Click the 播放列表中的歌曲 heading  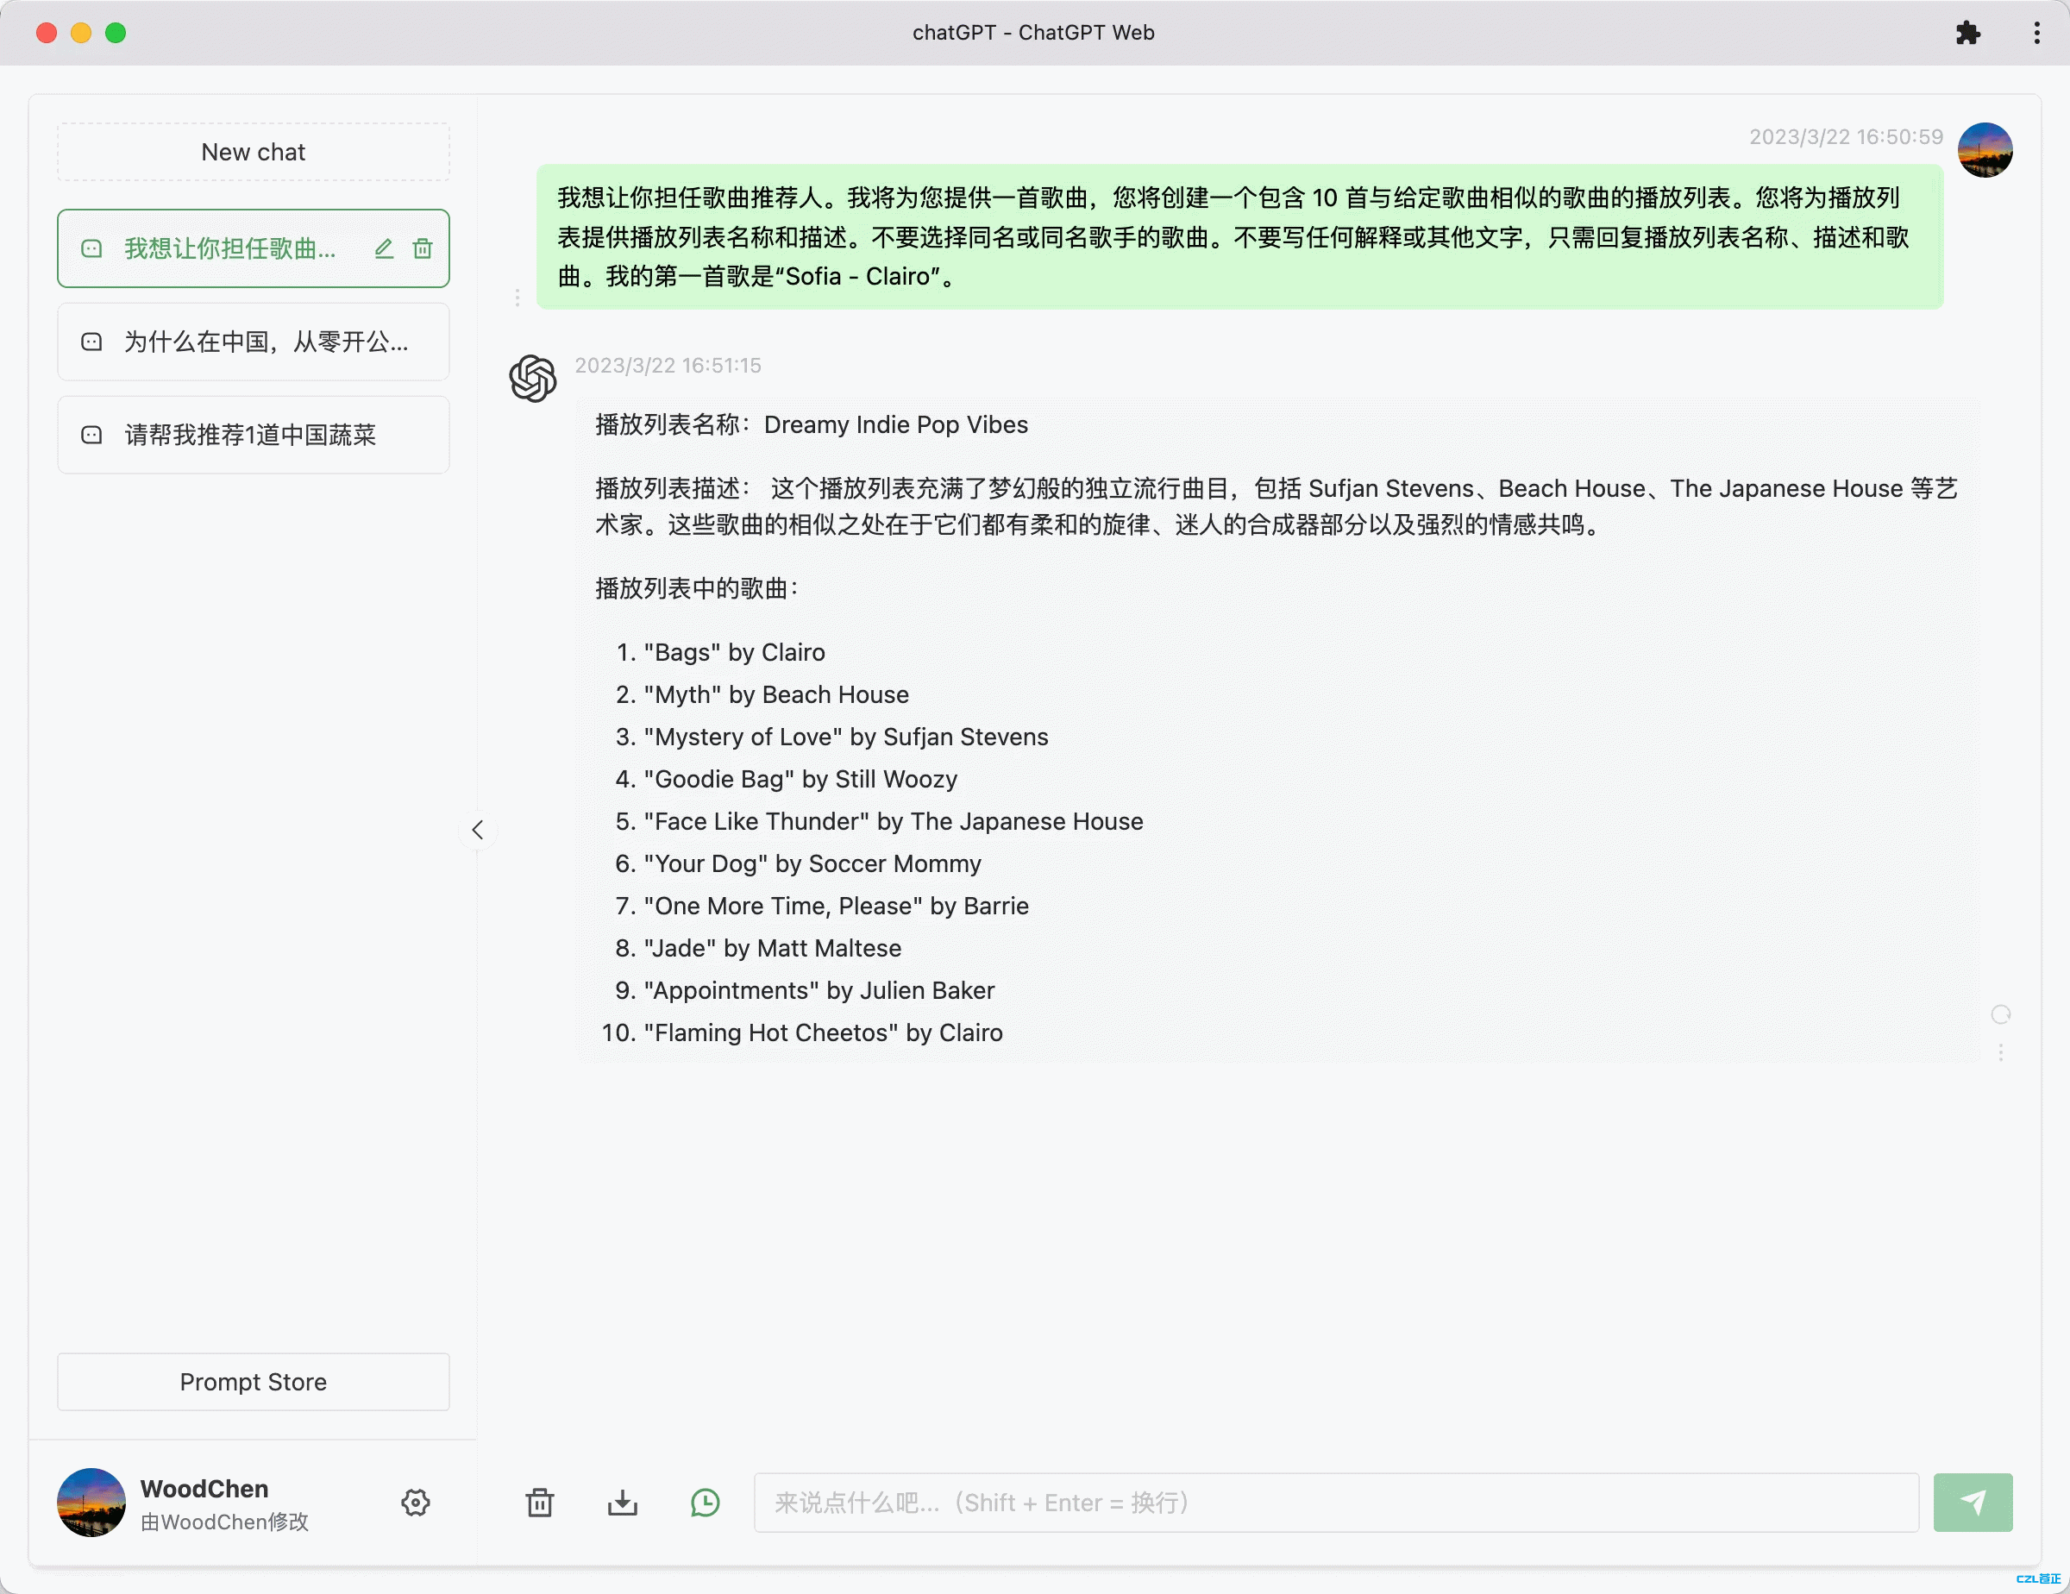point(697,588)
